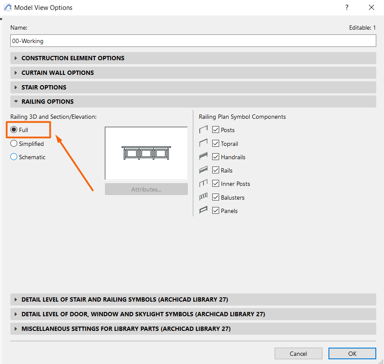The height and width of the screenshot is (364, 384).
Task: Click the Posts railing symbol icon
Action: [x=204, y=130]
